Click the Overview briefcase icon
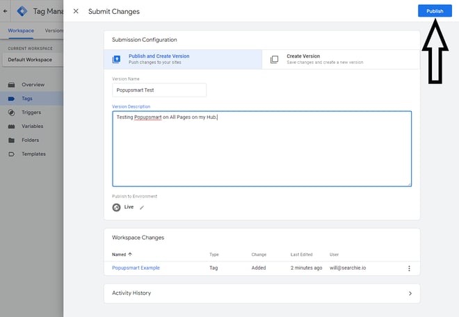 click(x=11, y=85)
